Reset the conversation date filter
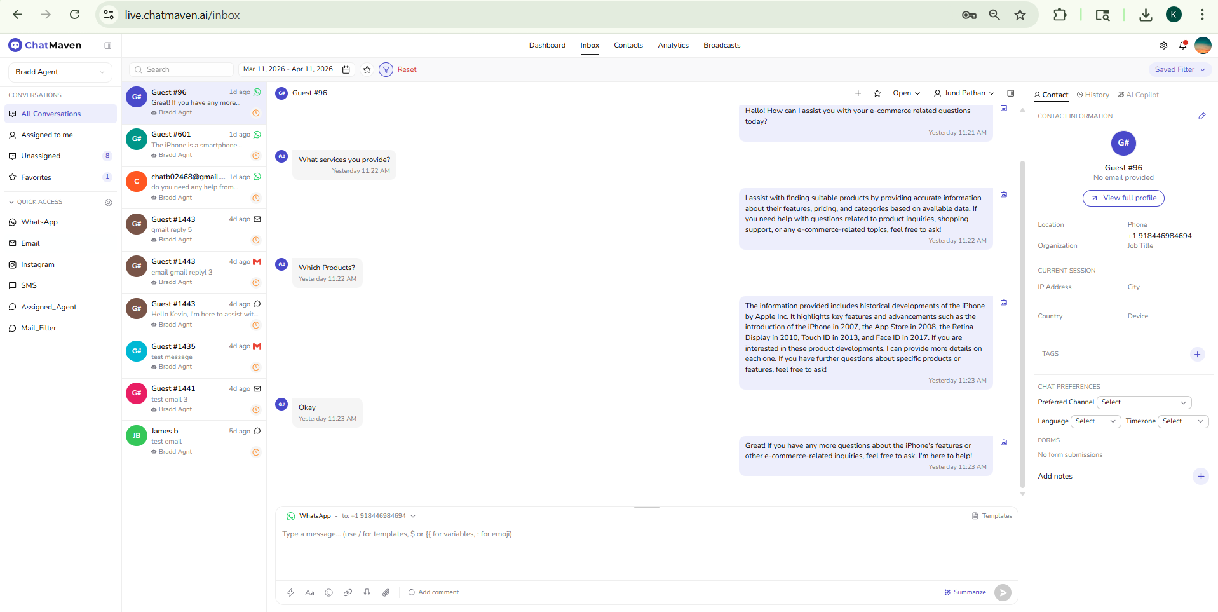This screenshot has width=1218, height=612. [x=407, y=69]
